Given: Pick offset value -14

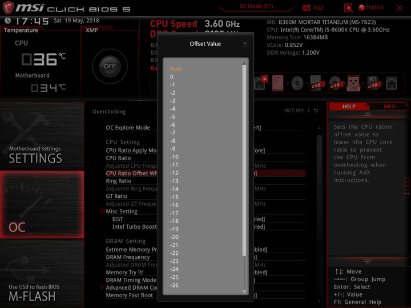Looking at the screenshot, I should point(174,189).
